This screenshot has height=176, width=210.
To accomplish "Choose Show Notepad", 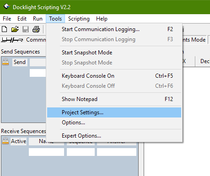I will (114, 99).
